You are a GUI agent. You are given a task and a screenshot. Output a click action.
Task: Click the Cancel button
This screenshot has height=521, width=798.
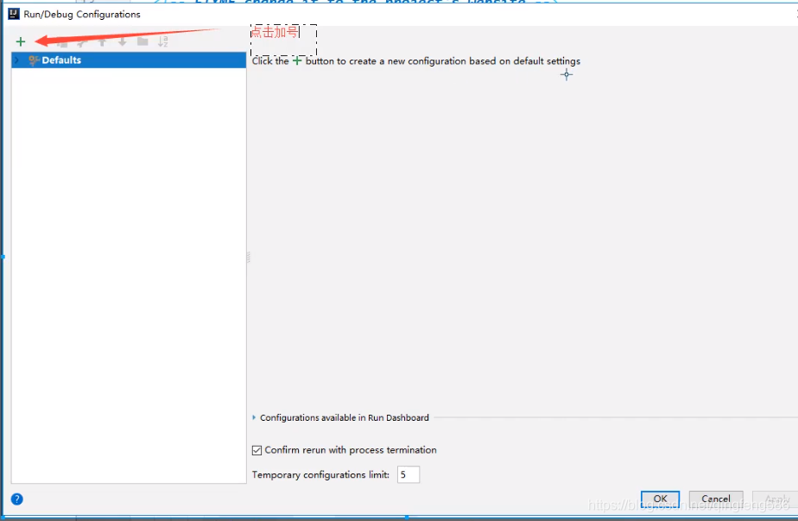coord(716,499)
